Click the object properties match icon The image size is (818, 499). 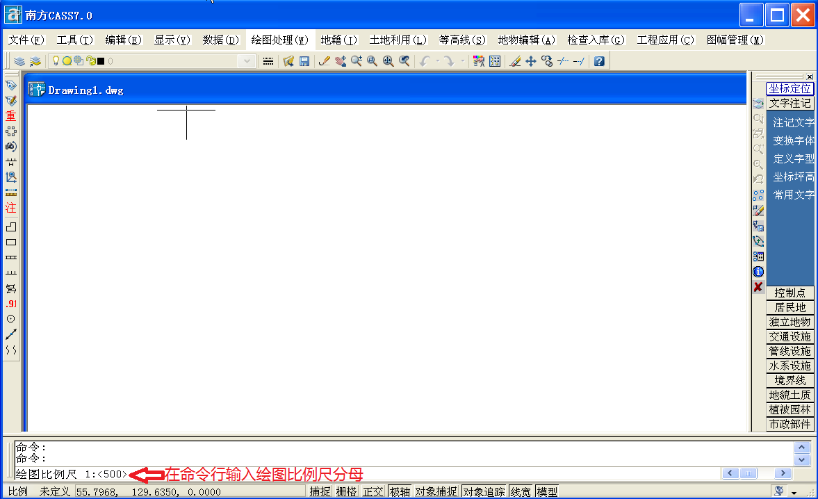(x=478, y=61)
